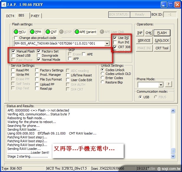Check the Prod. Manager checkbox
This screenshot has height=172, width=182.
point(37,75)
